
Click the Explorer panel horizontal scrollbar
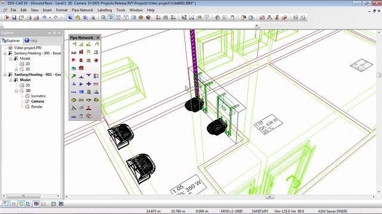click(x=23, y=196)
